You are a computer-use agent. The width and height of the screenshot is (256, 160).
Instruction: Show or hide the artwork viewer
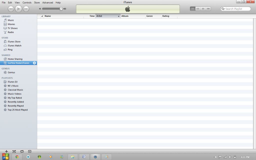29,151
